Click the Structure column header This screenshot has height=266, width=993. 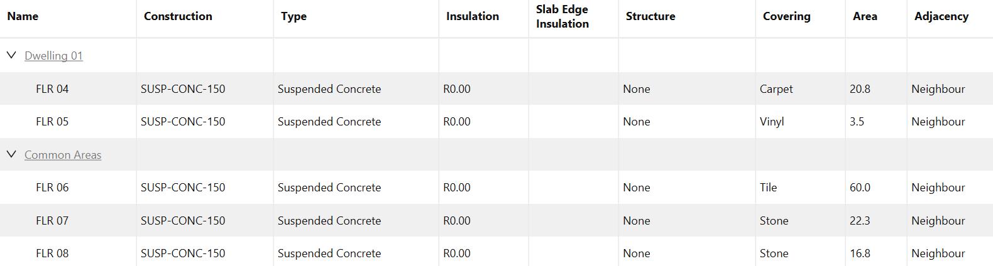(650, 16)
